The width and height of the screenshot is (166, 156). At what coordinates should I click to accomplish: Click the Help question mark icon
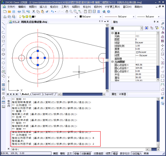[109, 11]
